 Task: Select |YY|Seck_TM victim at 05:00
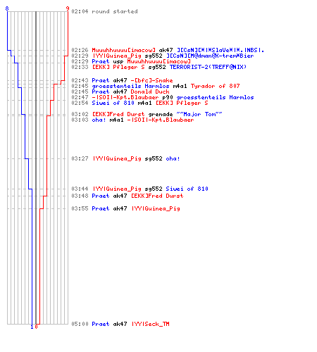(151, 324)
